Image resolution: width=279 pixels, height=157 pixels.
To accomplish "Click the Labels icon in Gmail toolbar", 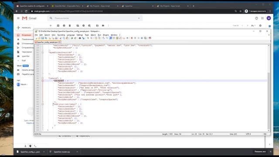I will coord(103,26).
